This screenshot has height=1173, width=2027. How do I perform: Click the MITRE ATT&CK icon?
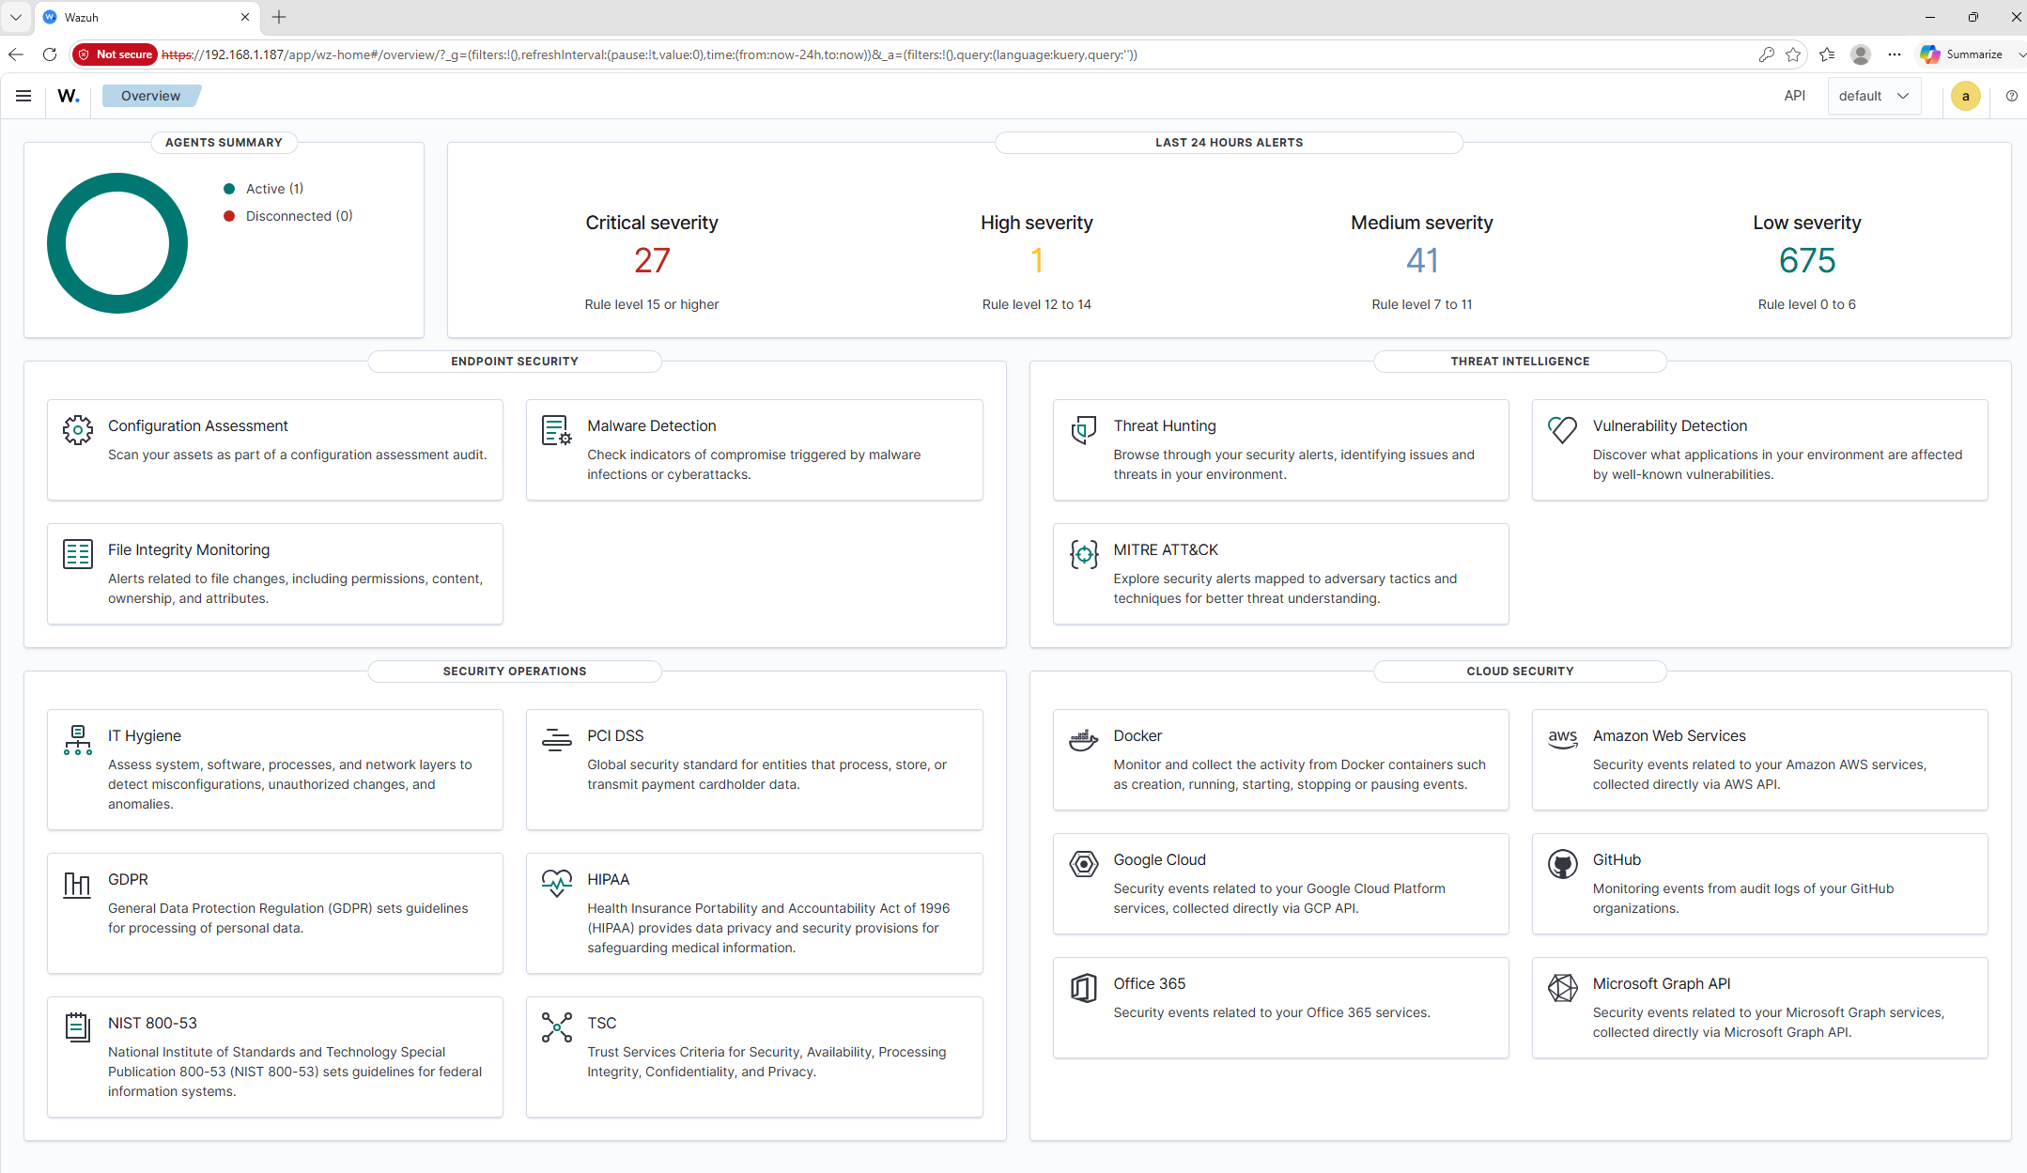tap(1084, 554)
